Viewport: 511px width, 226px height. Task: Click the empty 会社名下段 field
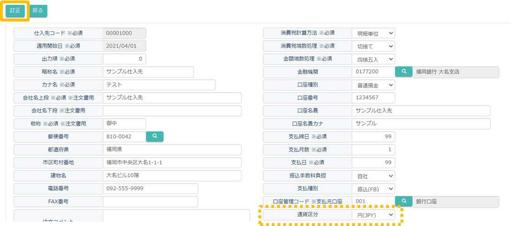172,111
